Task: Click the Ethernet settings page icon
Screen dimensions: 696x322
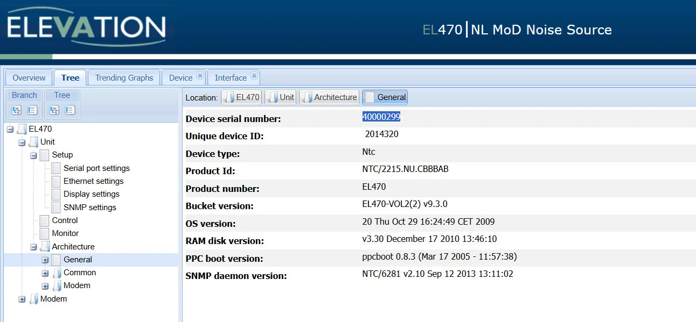Action: coord(56,181)
